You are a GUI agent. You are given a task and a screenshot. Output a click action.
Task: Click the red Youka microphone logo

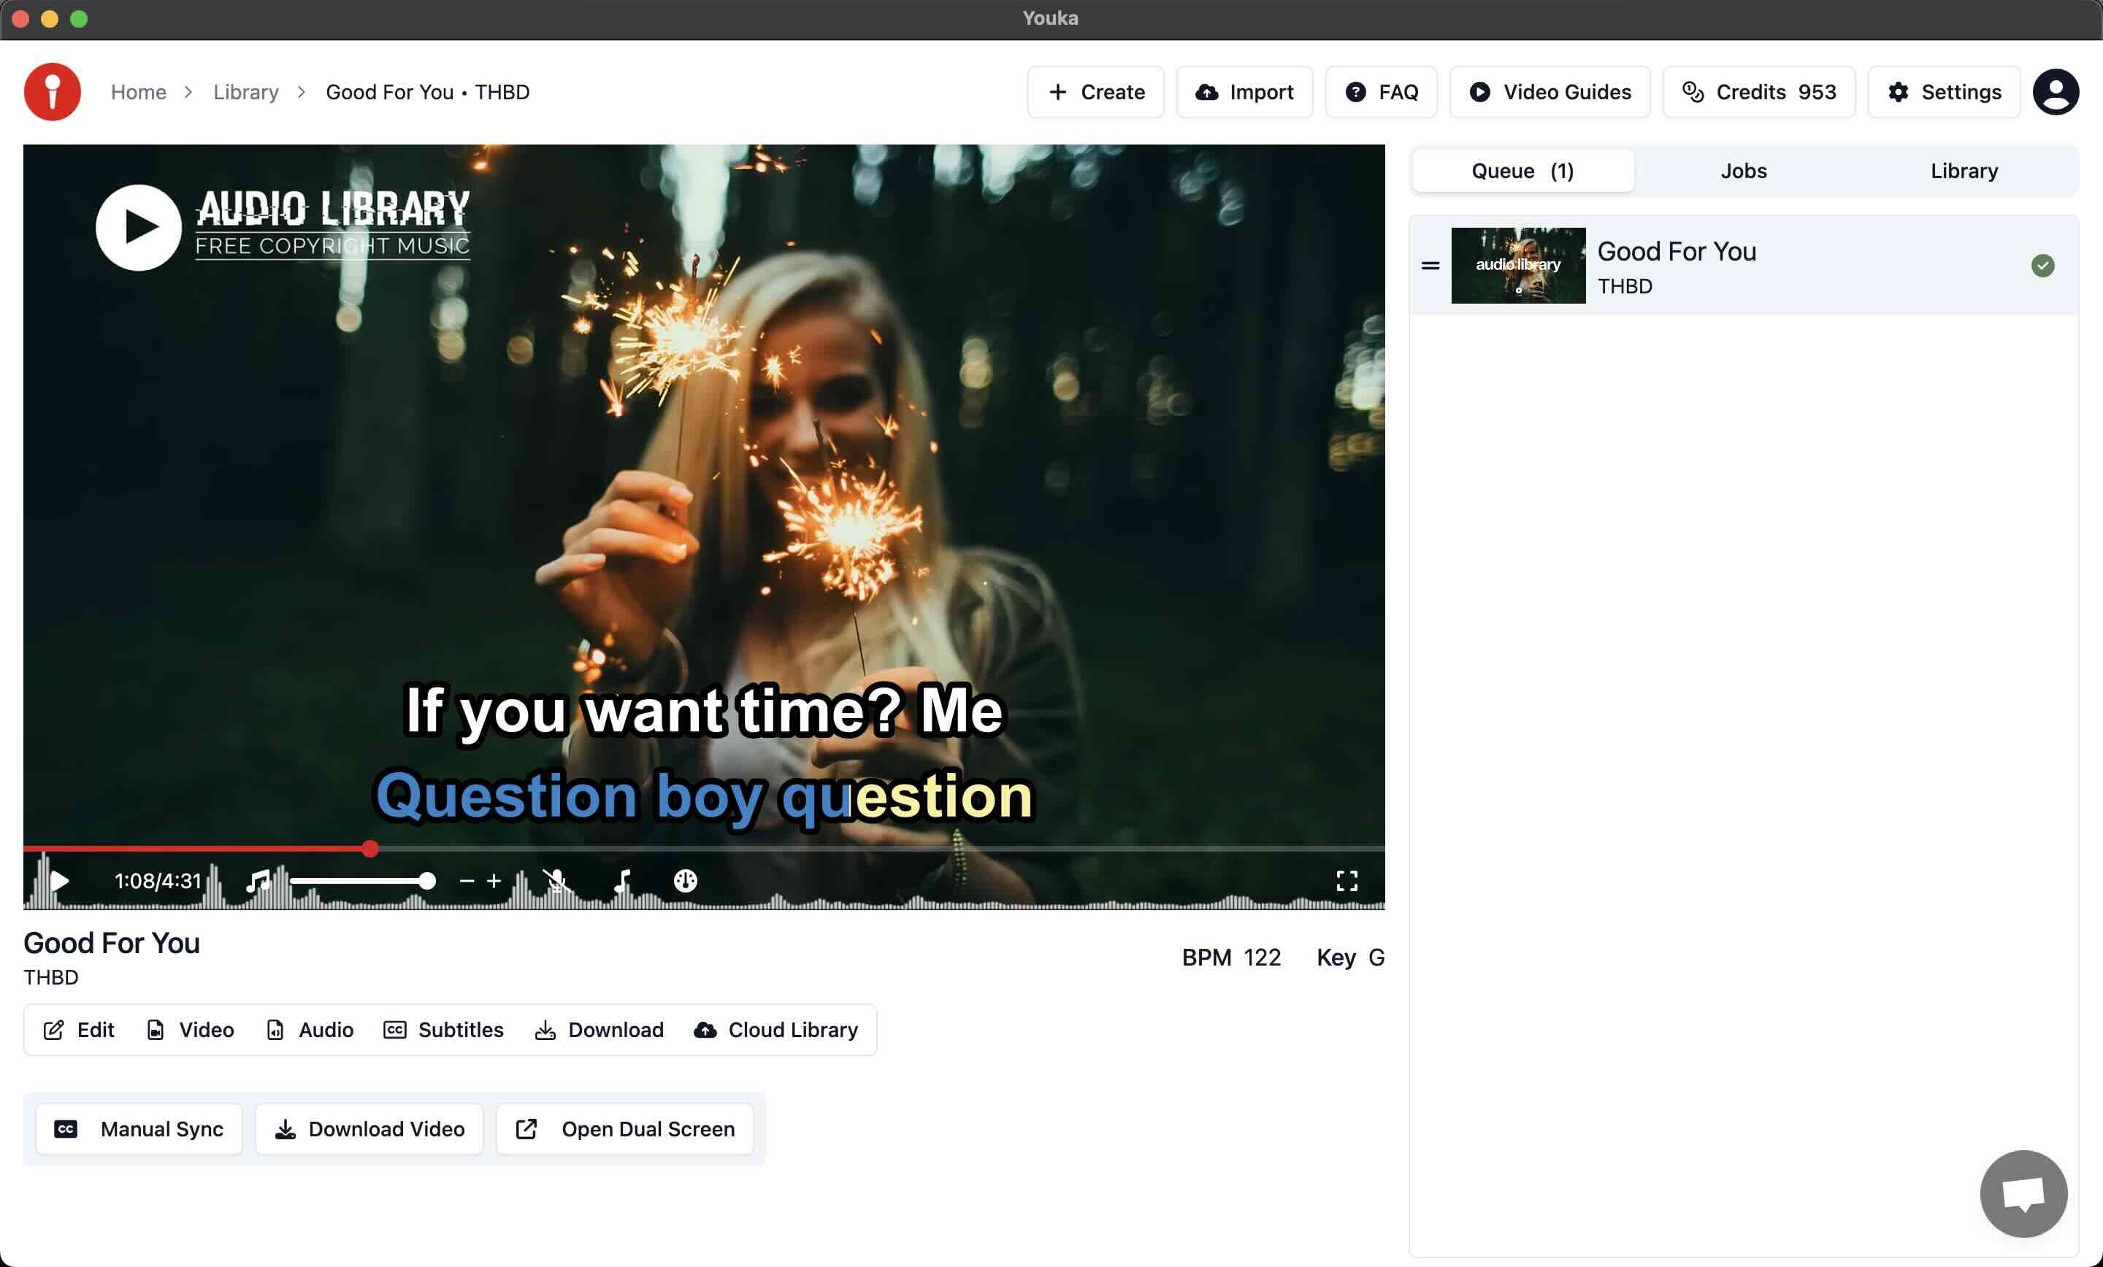tap(52, 92)
